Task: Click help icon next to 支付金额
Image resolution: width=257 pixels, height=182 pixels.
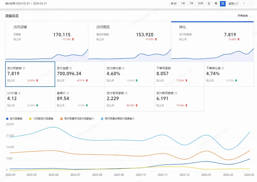Action: pyautogui.click(x=71, y=68)
